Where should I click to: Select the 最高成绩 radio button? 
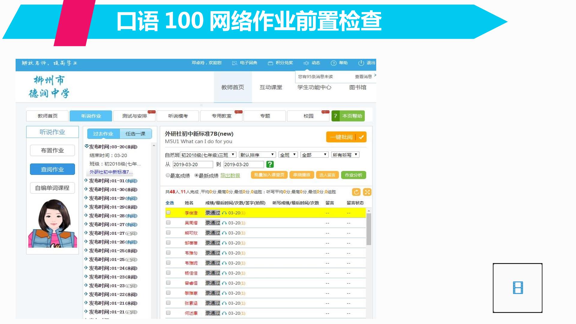[168, 175]
